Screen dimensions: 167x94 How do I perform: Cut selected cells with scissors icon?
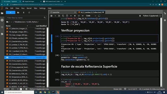(59, 16)
